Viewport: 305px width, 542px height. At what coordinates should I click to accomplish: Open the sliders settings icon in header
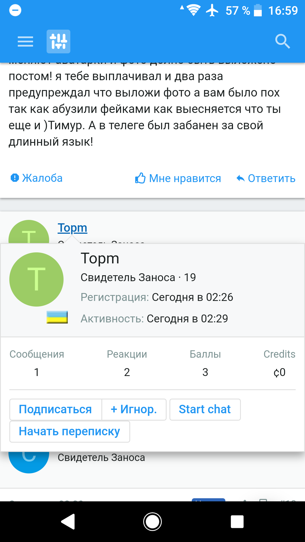[x=58, y=41]
